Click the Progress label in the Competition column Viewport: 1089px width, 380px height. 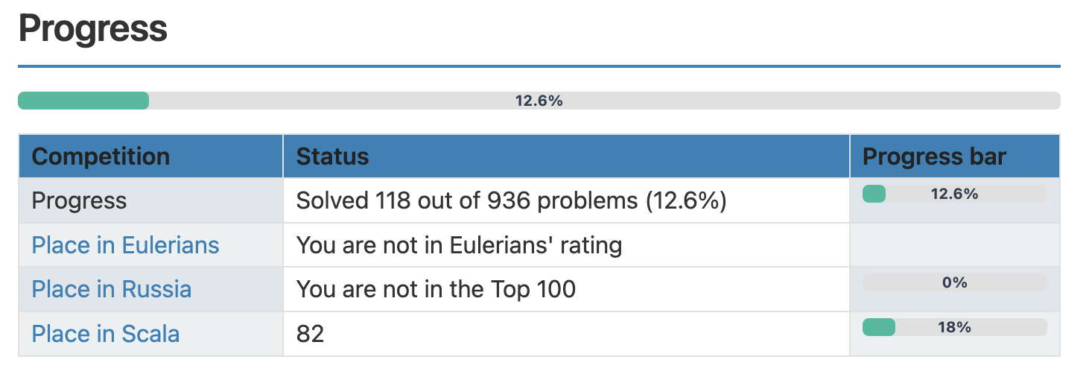(79, 200)
